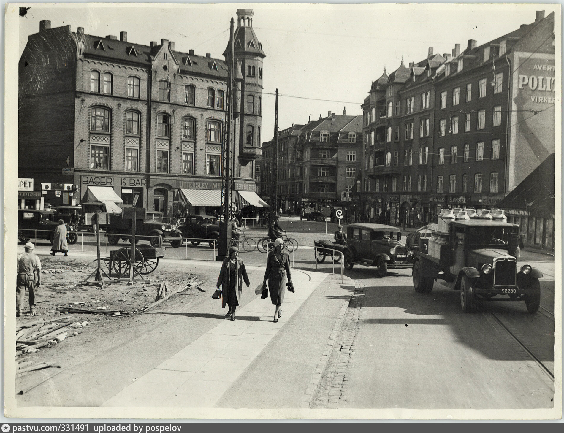Click the round arrow traffic sign

(x=339, y=214)
